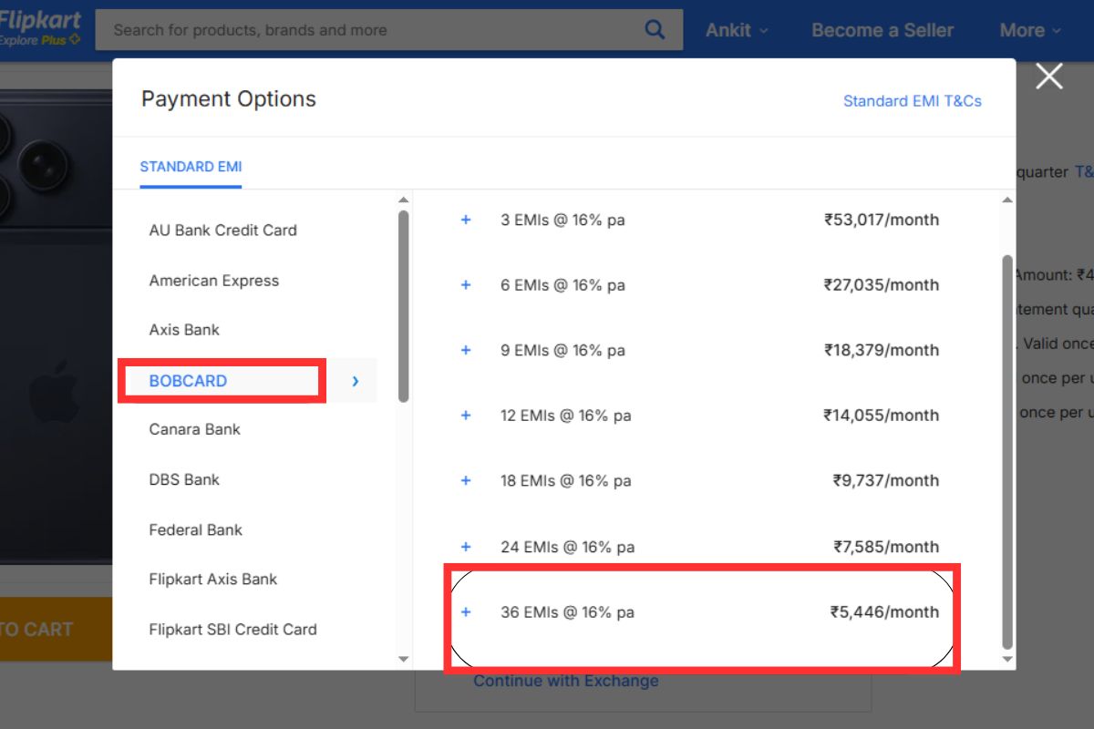This screenshot has height=729, width=1094.
Task: Select American Express from the bank list
Action: [x=213, y=281]
